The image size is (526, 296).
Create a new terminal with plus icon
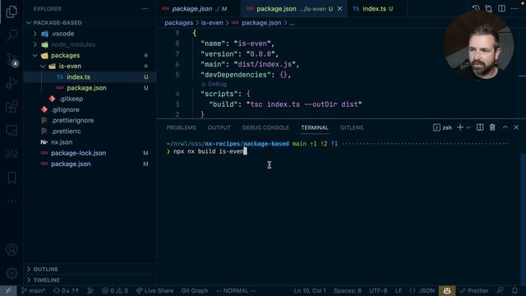click(x=460, y=127)
